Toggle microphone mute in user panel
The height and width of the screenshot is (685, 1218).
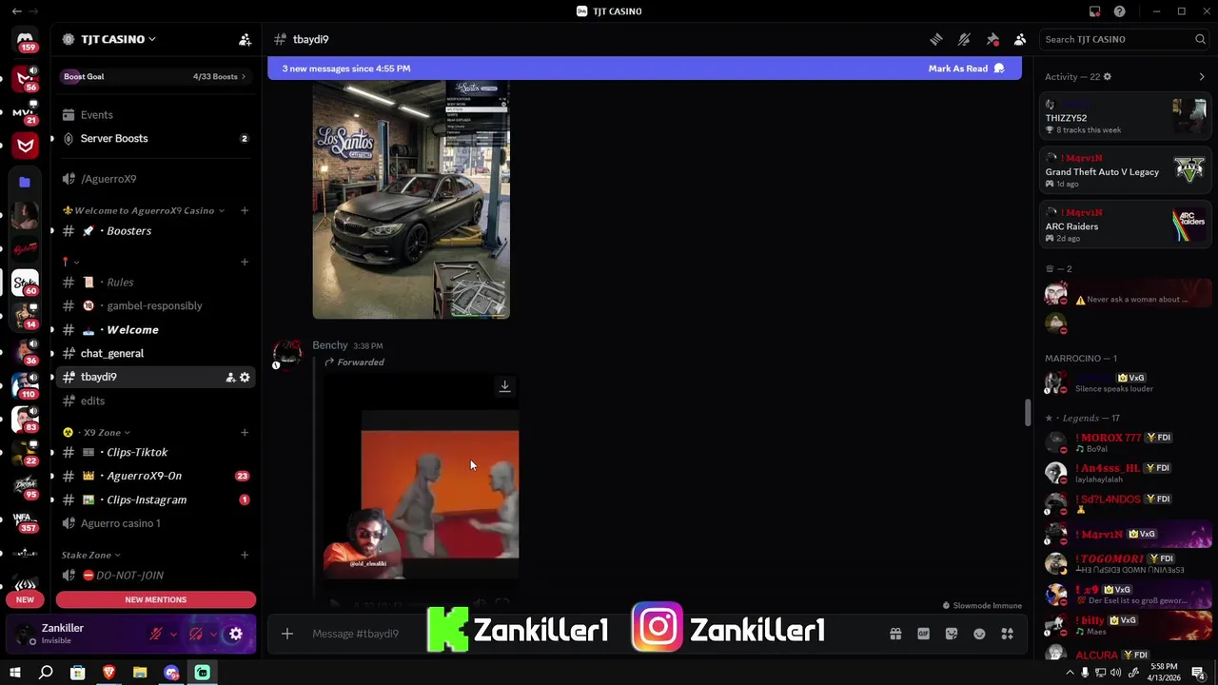click(156, 634)
